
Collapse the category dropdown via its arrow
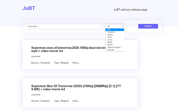coord(122,26)
